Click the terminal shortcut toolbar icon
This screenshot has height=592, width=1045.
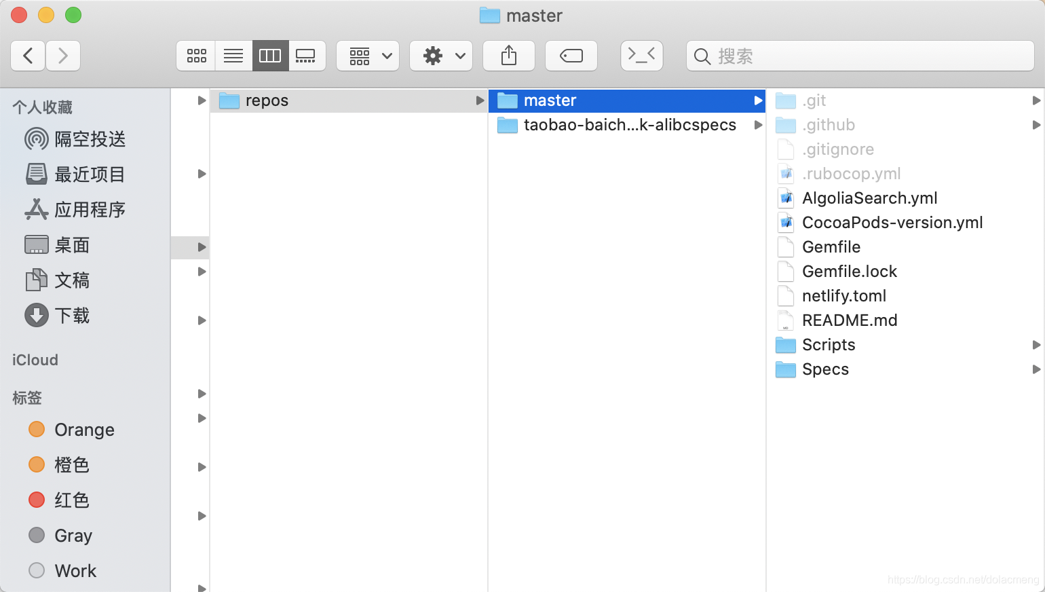pyautogui.click(x=642, y=56)
